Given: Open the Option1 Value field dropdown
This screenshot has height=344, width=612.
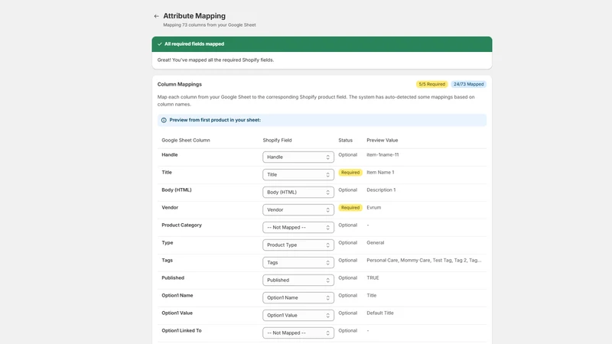Looking at the screenshot, I should tap(298, 315).
